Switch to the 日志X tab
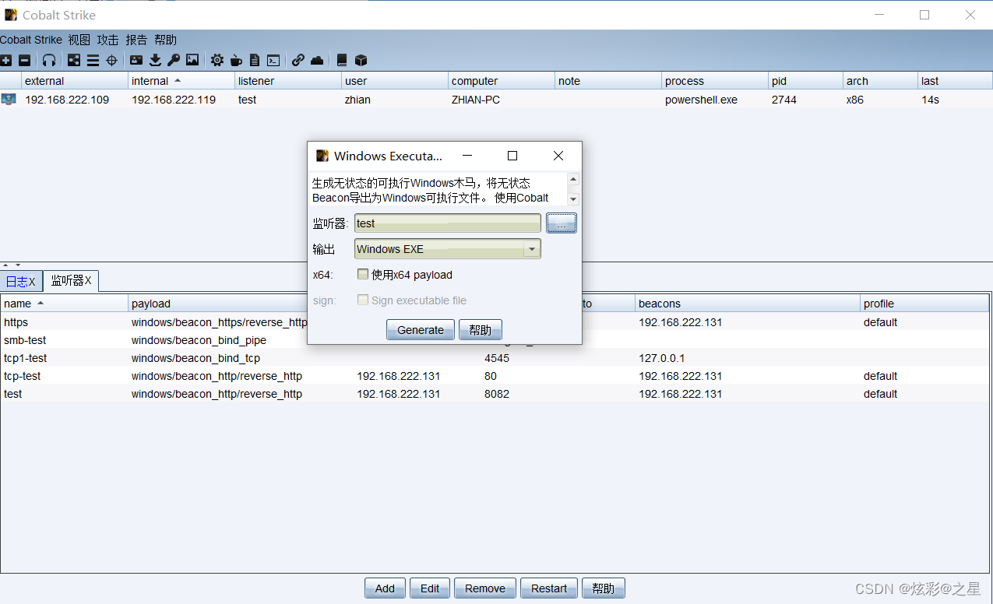Screen dimensions: 993x604 point(21,281)
